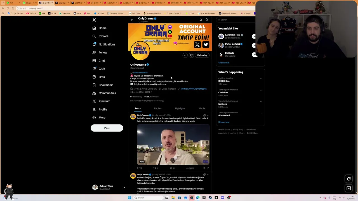Share the Fatih Koparan post

click(208, 168)
